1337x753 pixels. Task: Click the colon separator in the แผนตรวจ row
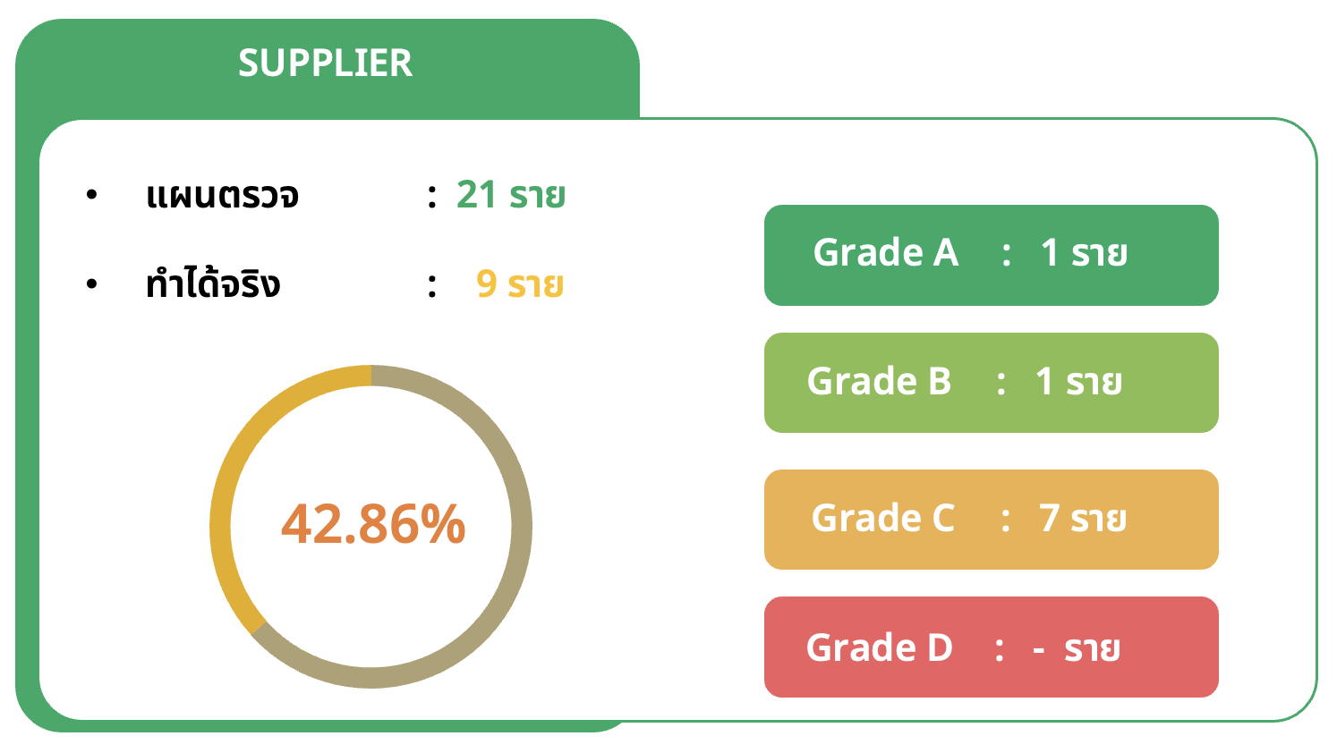click(432, 196)
